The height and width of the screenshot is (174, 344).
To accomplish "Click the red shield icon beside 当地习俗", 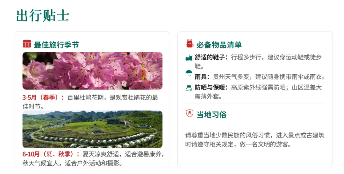I will coord(189,113).
